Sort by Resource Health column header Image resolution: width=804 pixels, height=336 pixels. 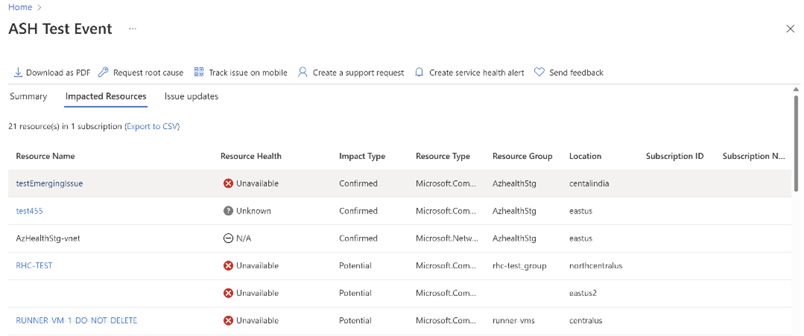pyautogui.click(x=251, y=156)
